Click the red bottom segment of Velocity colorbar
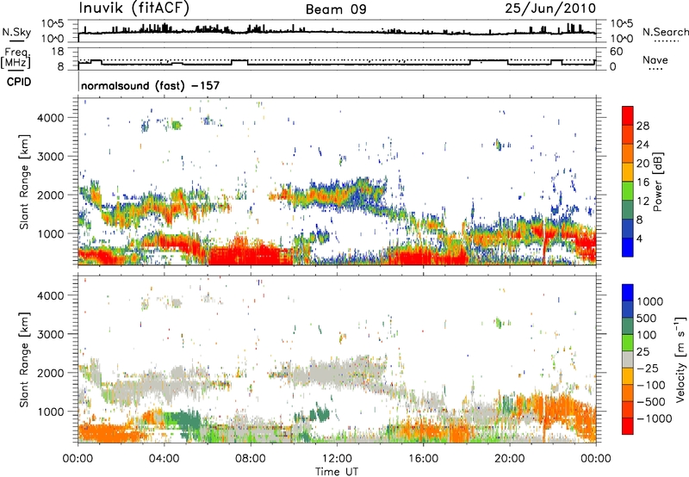This screenshot has height=477, width=689. pos(628,426)
